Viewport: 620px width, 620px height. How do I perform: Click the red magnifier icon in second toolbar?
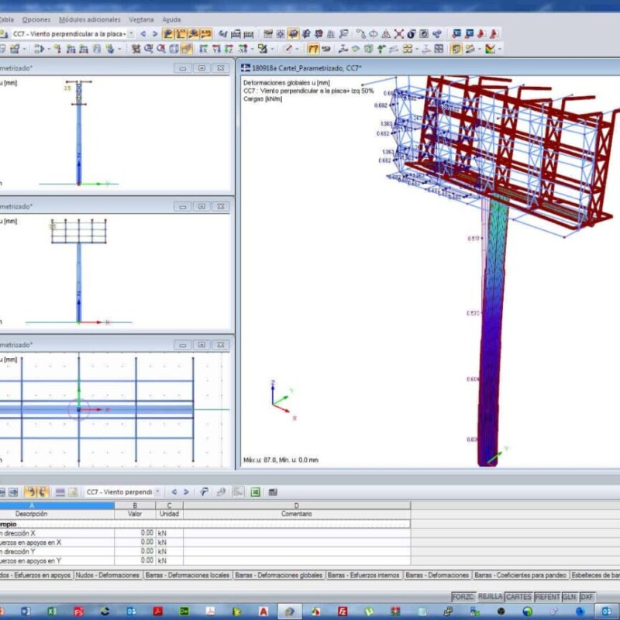pos(161,49)
